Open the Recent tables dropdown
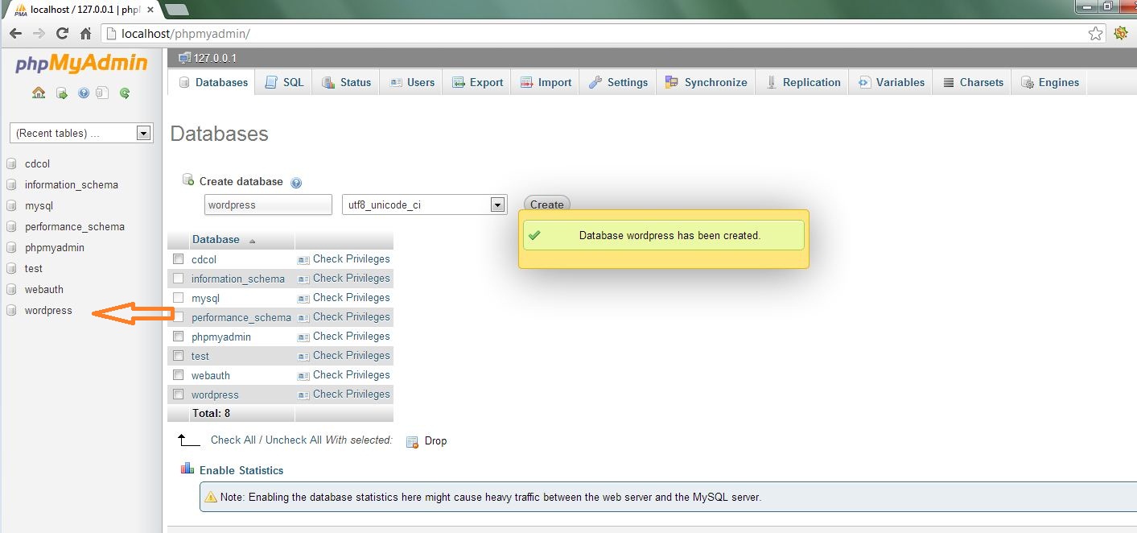This screenshot has width=1137, height=533. (x=81, y=133)
